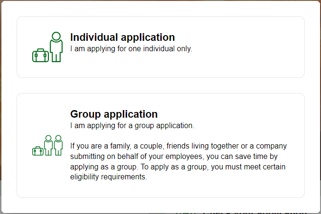The height and width of the screenshot is (214, 321).
Task: Click the person figure in the Individual icon
Action: [x=56, y=47]
